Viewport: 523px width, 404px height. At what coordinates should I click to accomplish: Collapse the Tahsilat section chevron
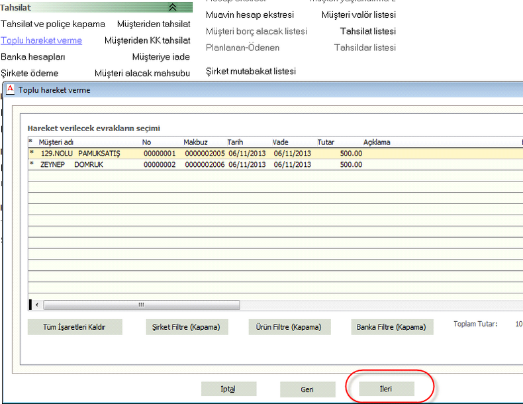point(172,7)
